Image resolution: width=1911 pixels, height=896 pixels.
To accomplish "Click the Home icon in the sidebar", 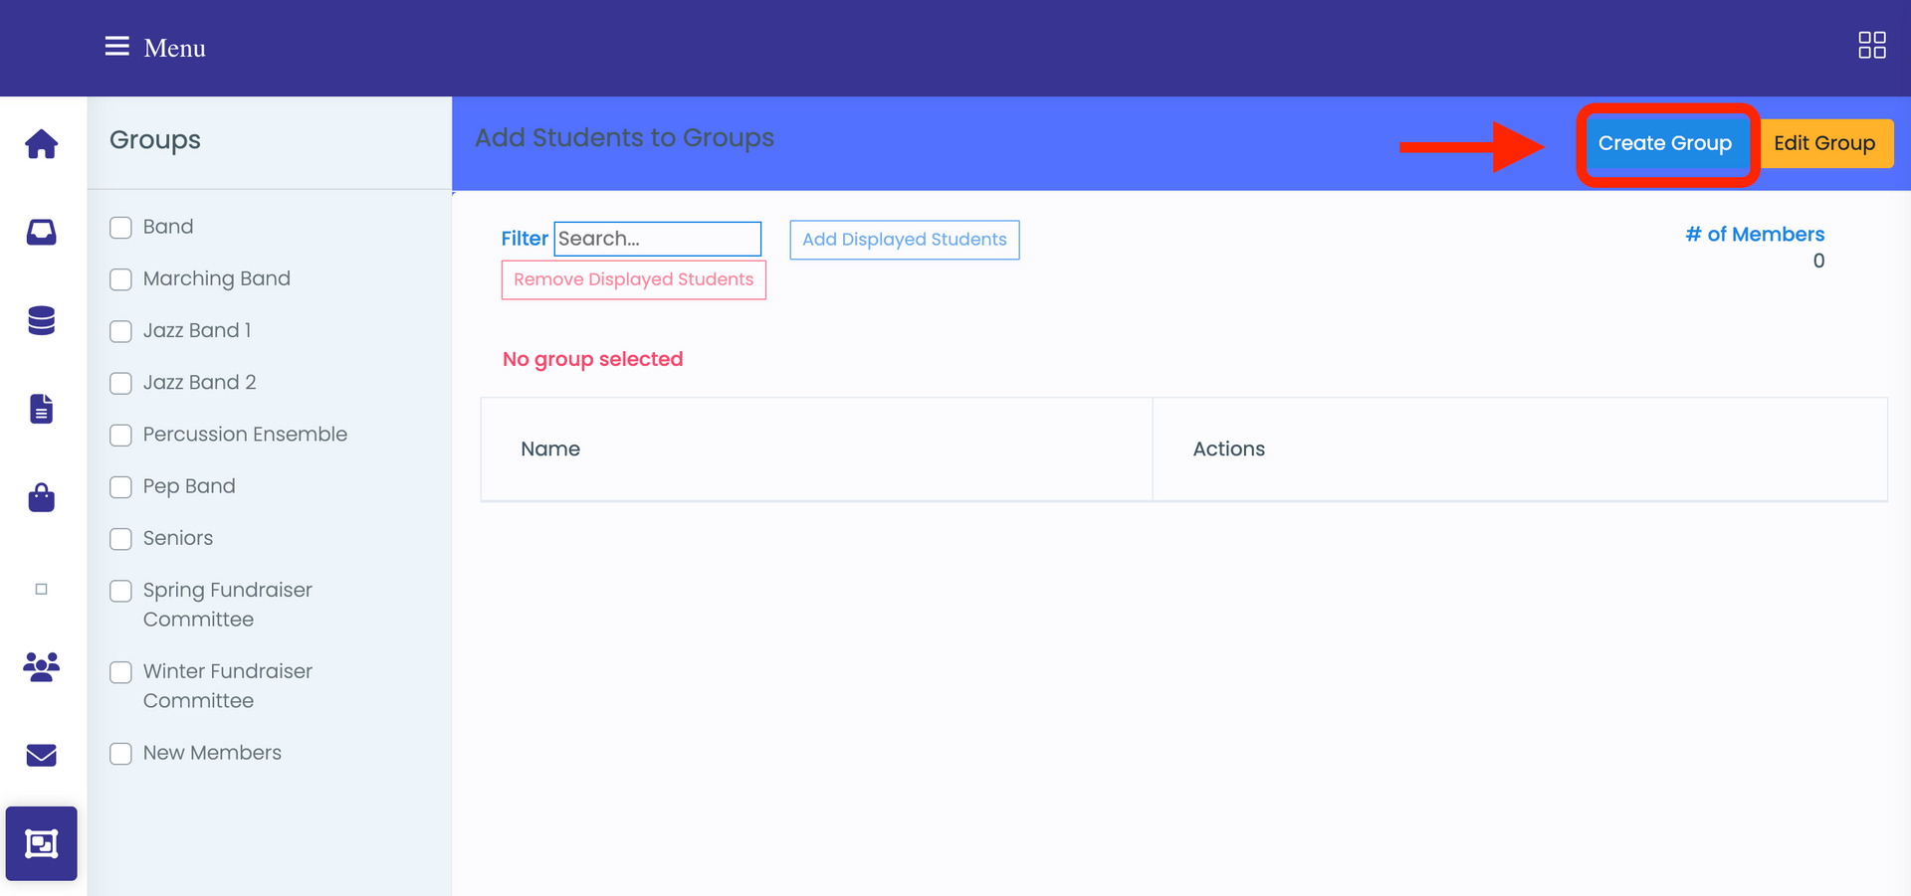I will pyautogui.click(x=41, y=143).
